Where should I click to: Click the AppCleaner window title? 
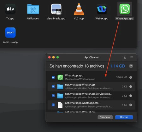pos(92,57)
